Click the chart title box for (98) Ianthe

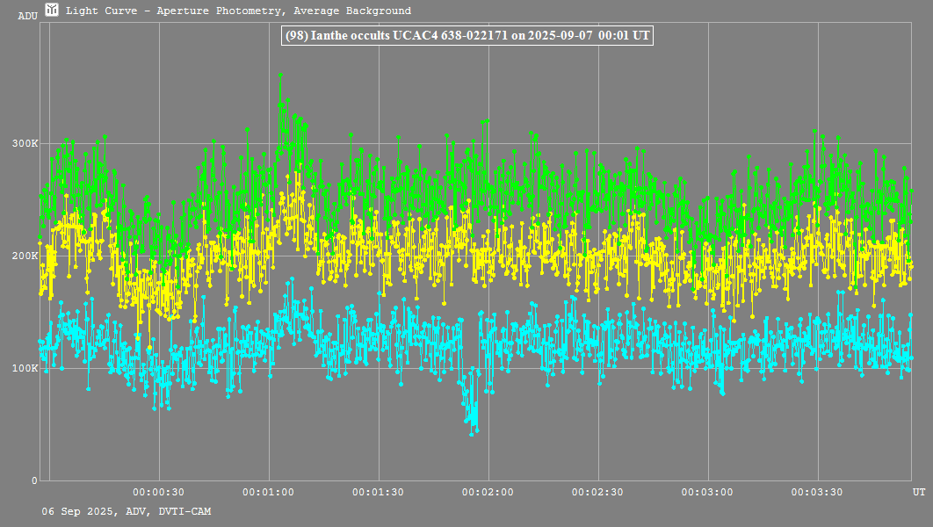pos(467,35)
